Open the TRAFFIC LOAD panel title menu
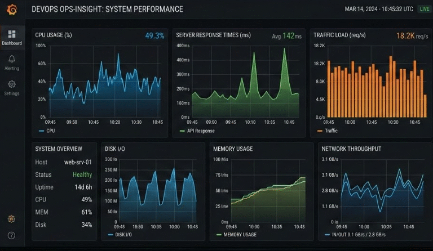 point(336,35)
